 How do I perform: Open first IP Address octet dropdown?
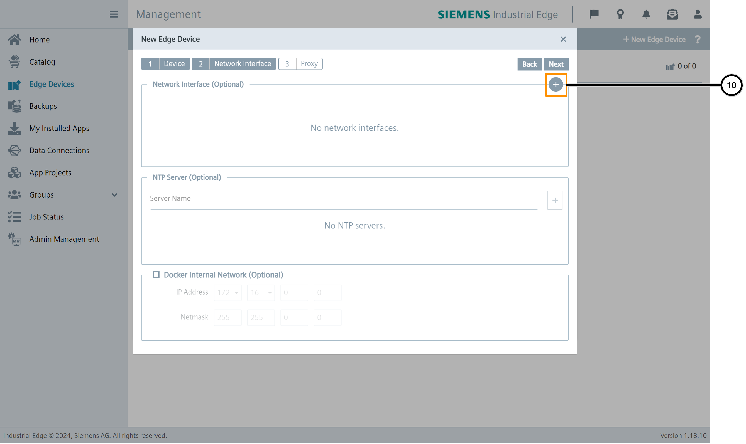[x=228, y=293]
